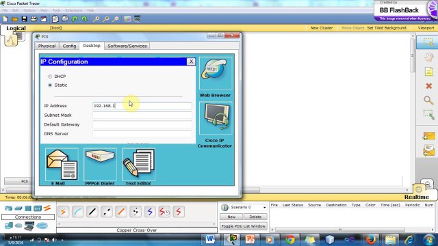Select the Routers device category
Viewport: 438px width, 246px height.
point(8,208)
